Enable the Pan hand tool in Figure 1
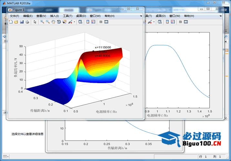231x161 pixels. 53,22
